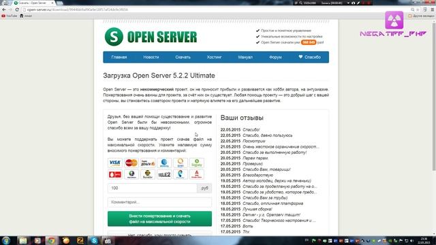
Task: Open the Windows Start button
Action: coord(6,240)
